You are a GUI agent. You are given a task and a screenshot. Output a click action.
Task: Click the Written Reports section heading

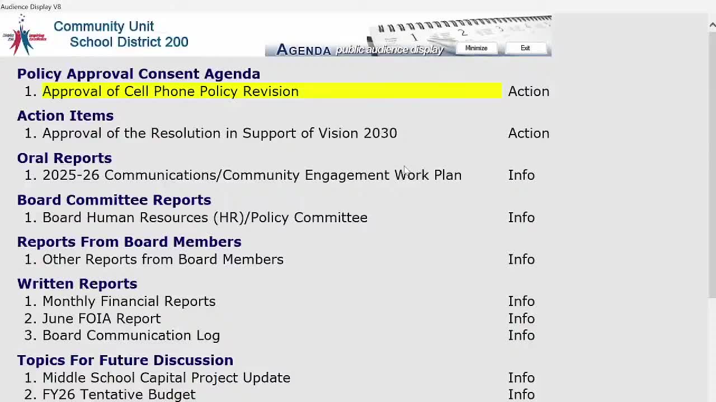point(77,284)
